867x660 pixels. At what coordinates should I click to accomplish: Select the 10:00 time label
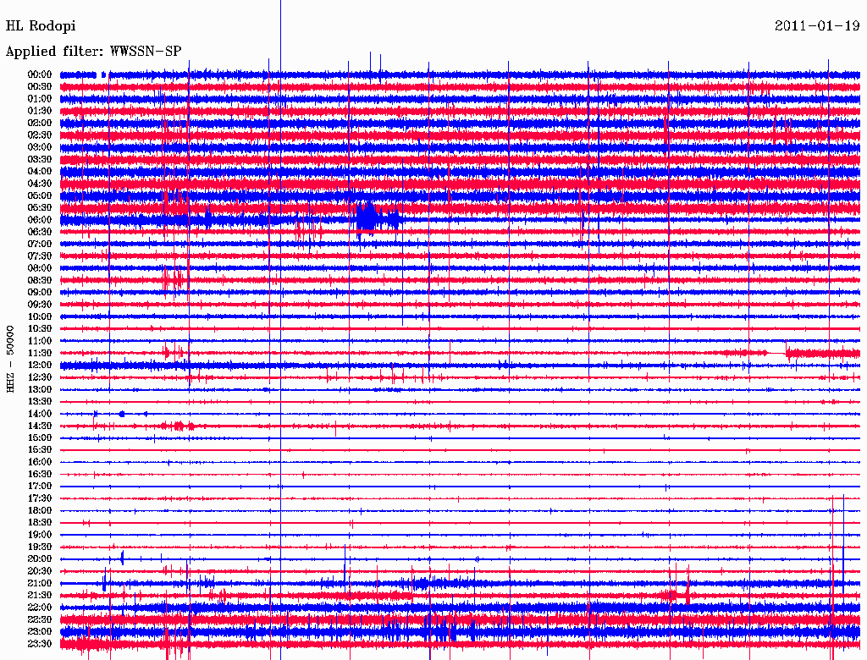click(x=40, y=316)
